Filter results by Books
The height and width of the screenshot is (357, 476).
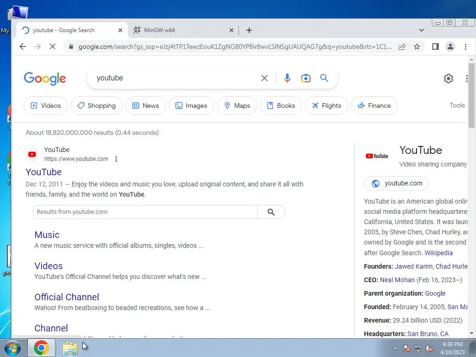pos(281,106)
